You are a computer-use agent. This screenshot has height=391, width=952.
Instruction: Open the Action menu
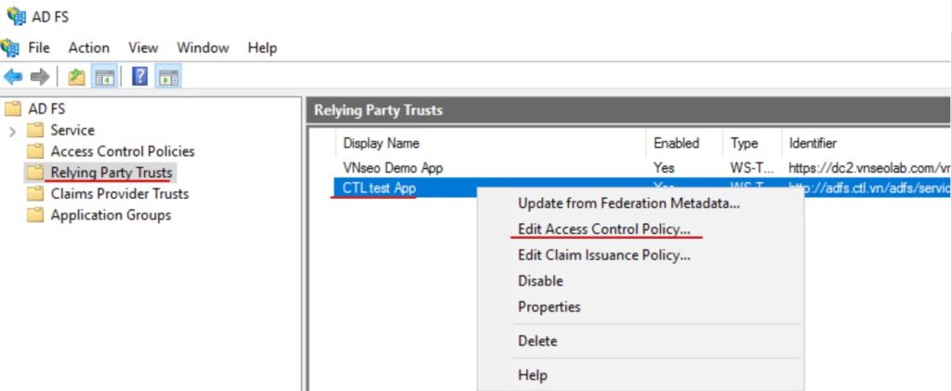tap(88, 47)
